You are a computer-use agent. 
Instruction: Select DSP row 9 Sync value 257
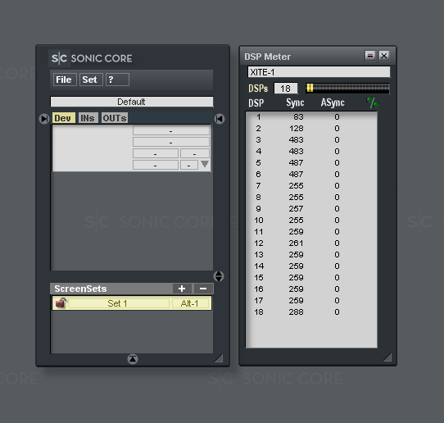coord(297,209)
